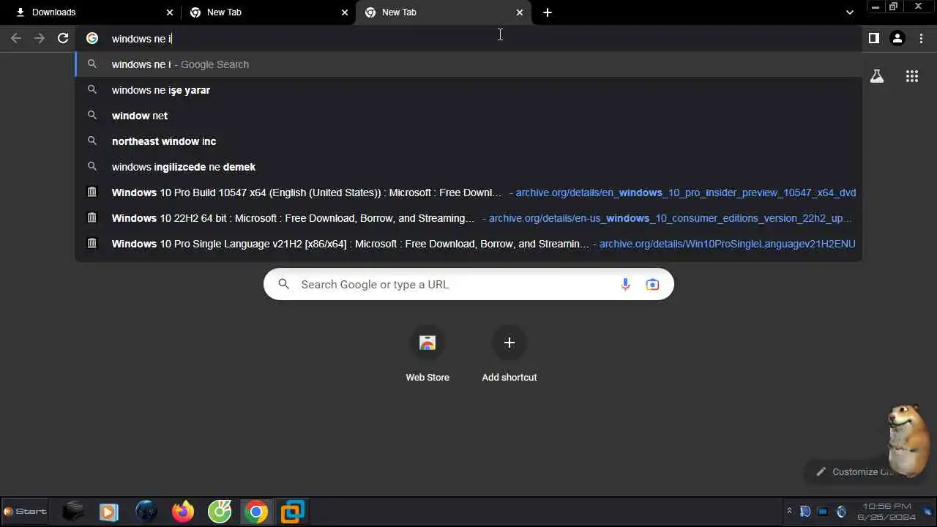Open the Chrome profile avatar
Viewport: 937px width, 527px height.
[897, 38]
